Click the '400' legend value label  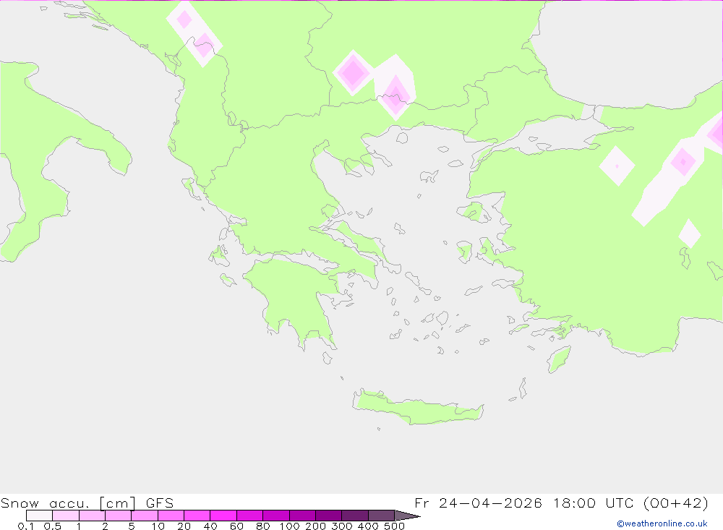coord(369,526)
